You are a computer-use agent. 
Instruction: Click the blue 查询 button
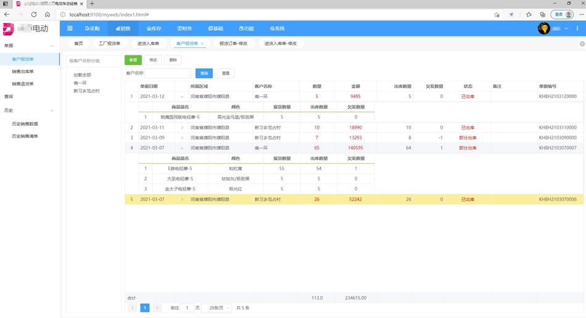[x=204, y=73]
